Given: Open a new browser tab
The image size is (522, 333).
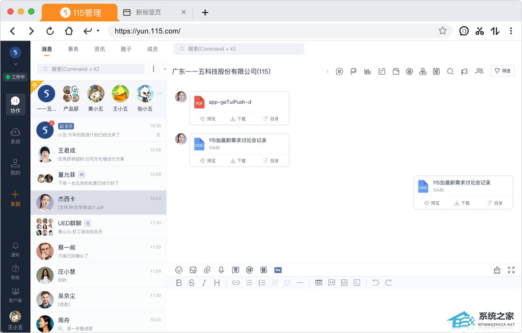Looking at the screenshot, I should click(205, 13).
